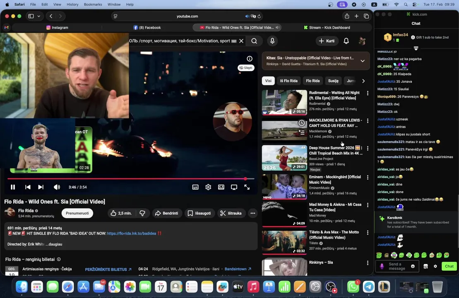The image size is (459, 298).
Task: Click Kick chat message field
Action: pos(397,266)
